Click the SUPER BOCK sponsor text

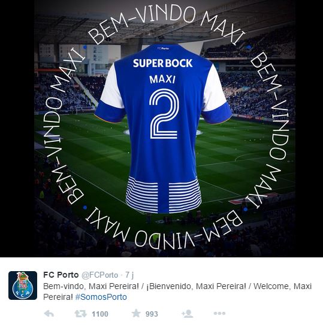(163, 63)
